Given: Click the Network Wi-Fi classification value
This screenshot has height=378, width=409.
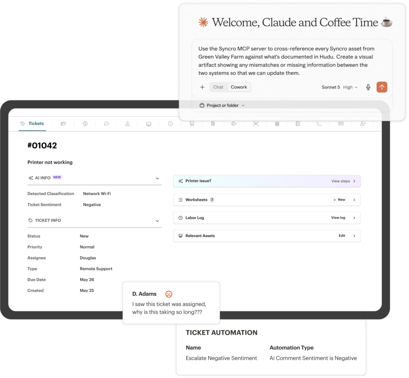Looking at the screenshot, I should (x=97, y=194).
